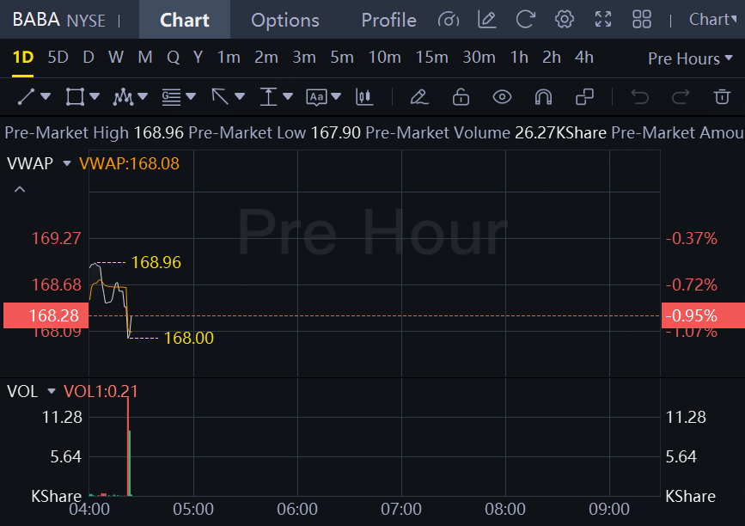Open chart settings gear icon
The width and height of the screenshot is (745, 526).
click(x=565, y=19)
